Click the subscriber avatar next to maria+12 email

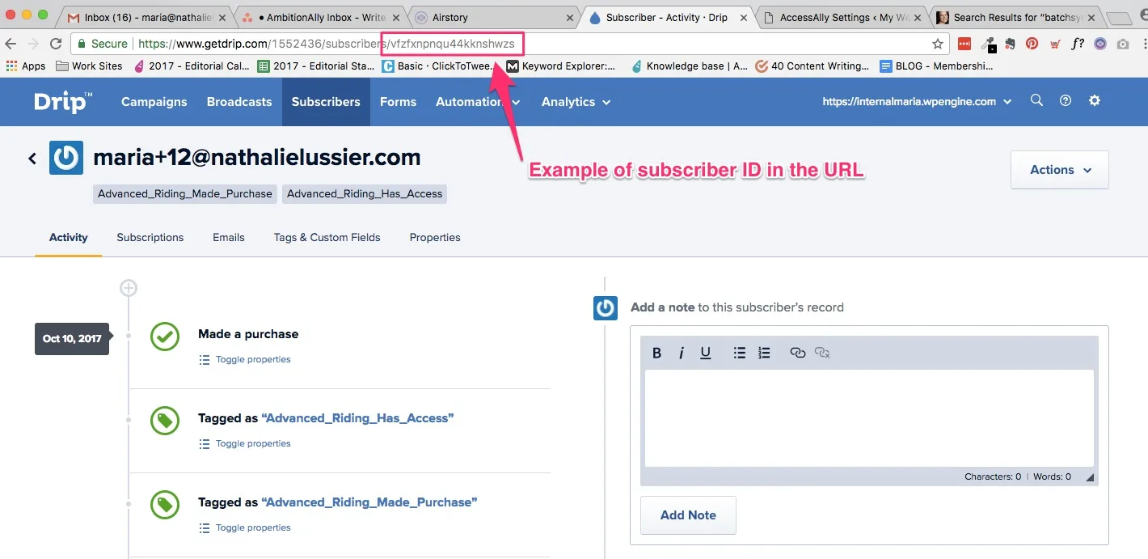(x=66, y=158)
